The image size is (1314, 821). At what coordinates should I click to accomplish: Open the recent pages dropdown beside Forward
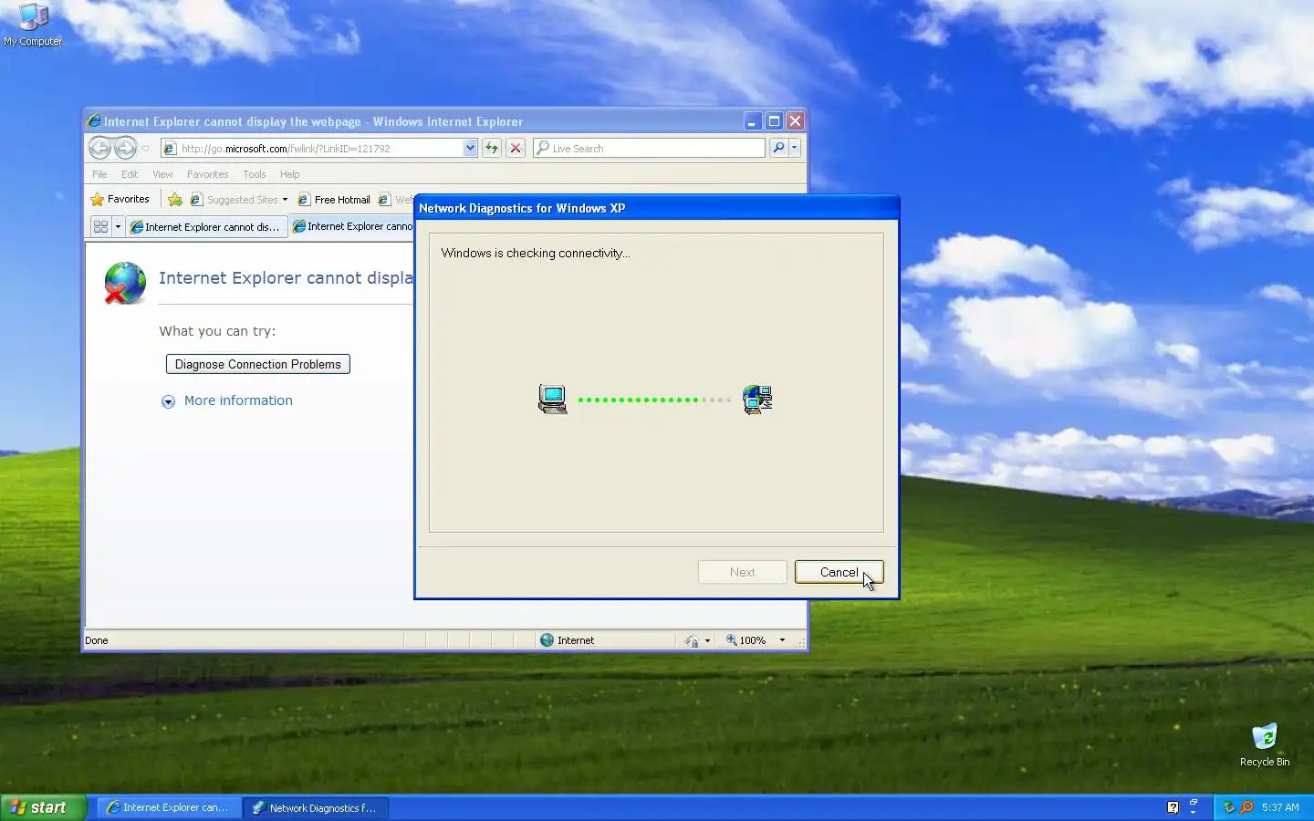[145, 148]
